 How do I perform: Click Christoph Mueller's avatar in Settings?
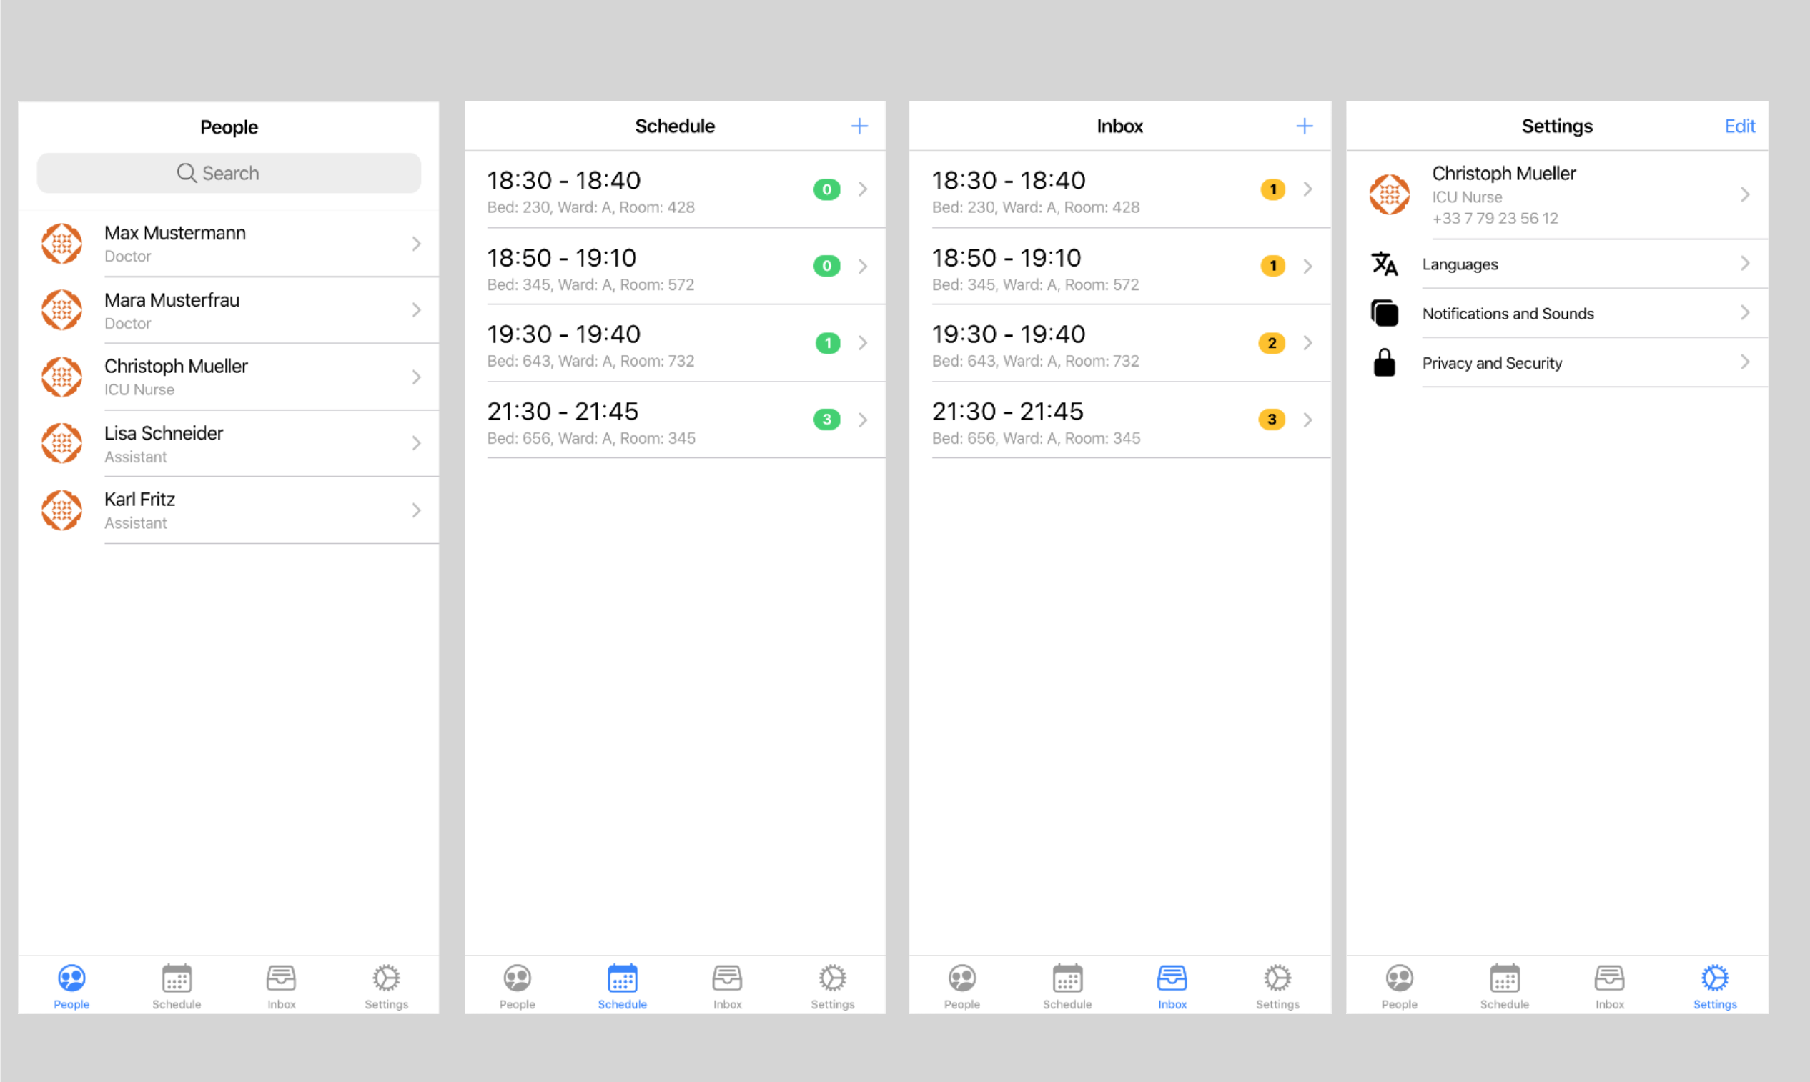coord(1388,194)
